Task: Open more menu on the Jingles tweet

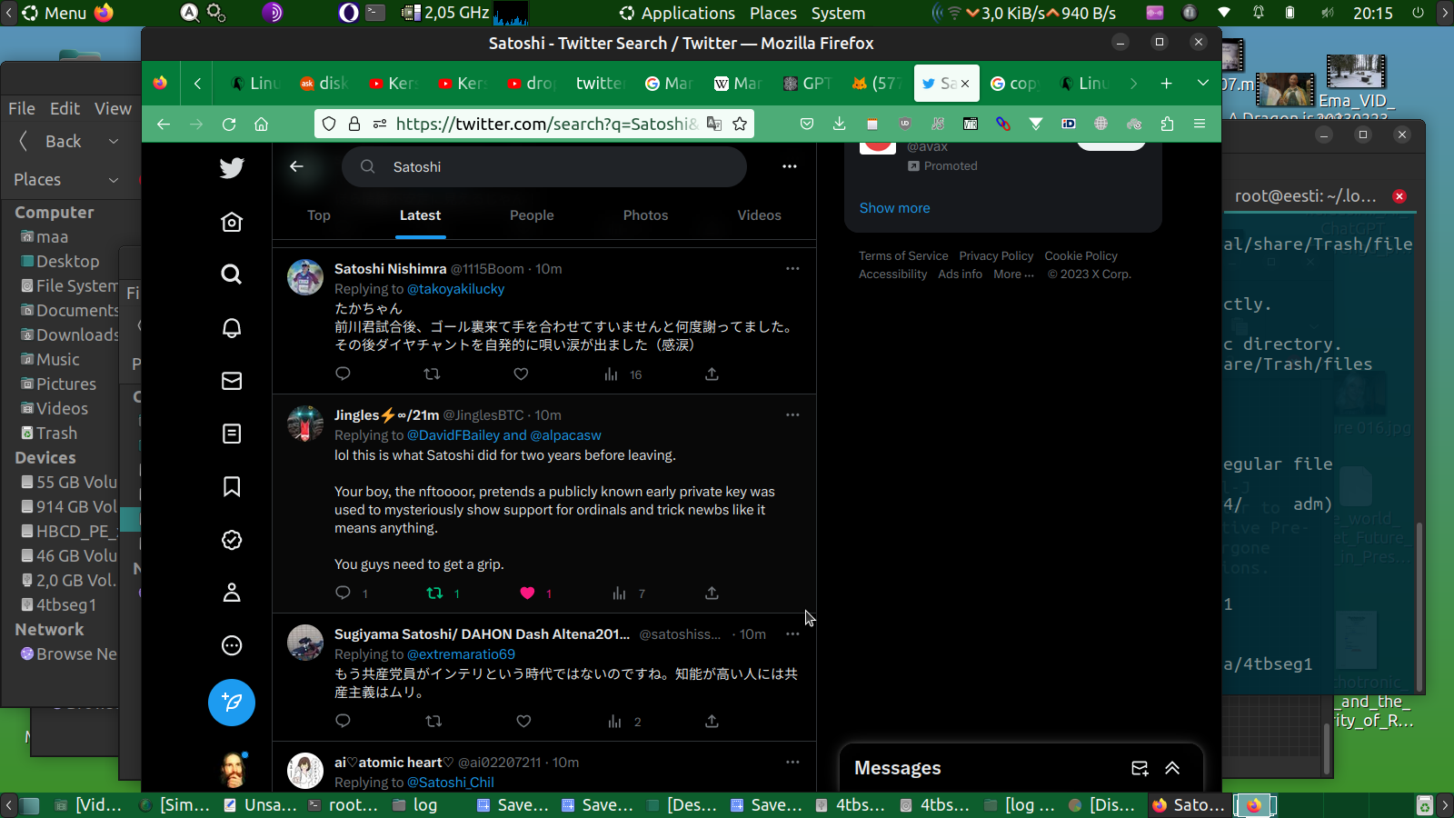Action: point(792,414)
